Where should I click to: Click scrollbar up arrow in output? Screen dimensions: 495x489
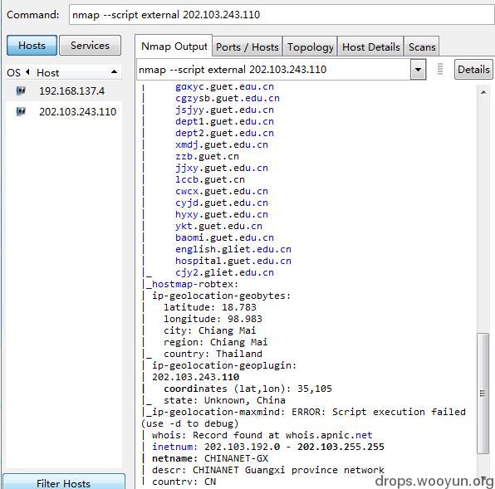[x=483, y=92]
